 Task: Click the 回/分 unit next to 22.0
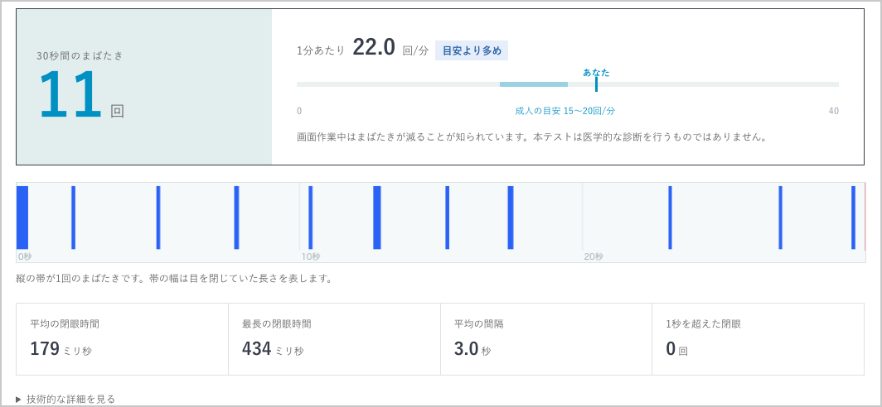coord(415,51)
